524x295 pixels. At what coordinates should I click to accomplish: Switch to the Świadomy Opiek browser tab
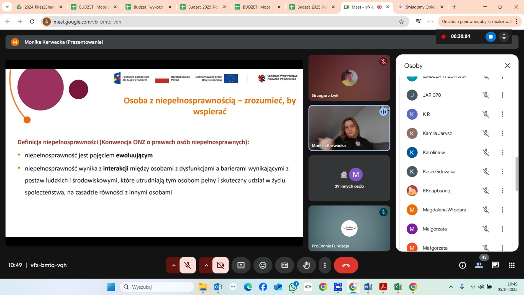pyautogui.click(x=420, y=7)
